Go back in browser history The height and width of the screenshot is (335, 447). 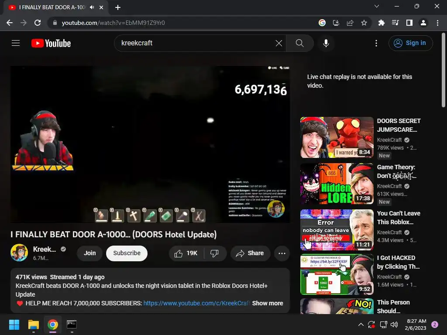point(10,23)
